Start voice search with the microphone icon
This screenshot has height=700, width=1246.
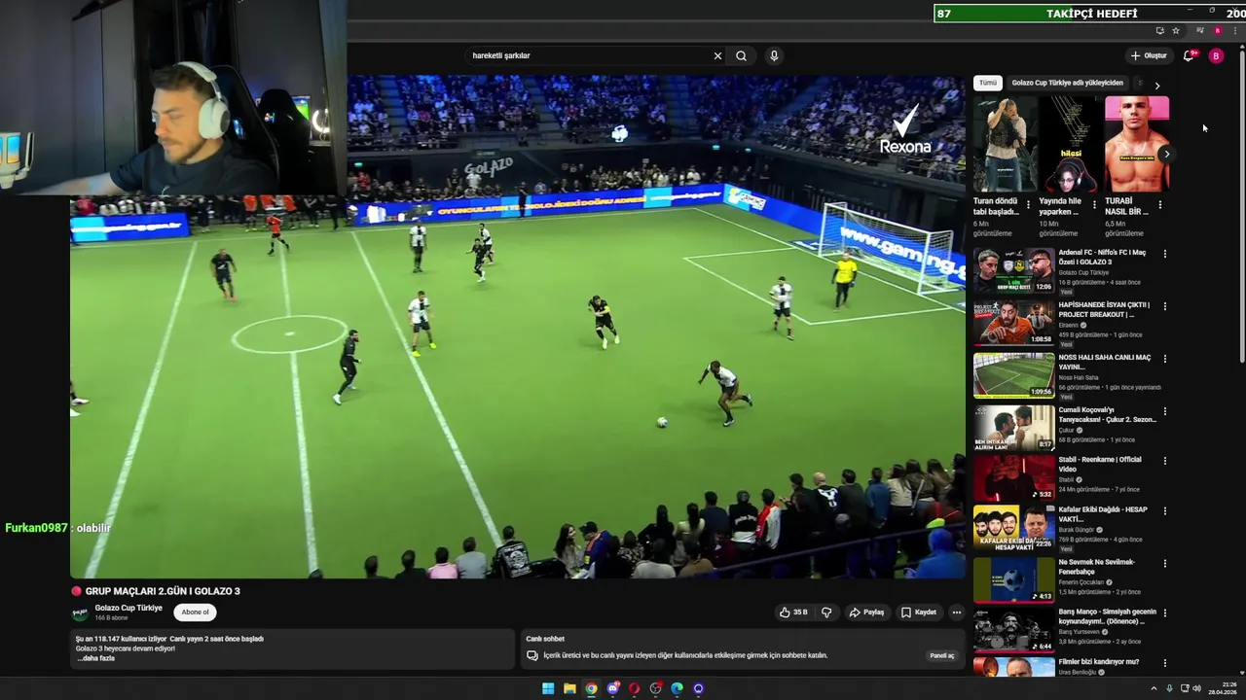point(774,55)
